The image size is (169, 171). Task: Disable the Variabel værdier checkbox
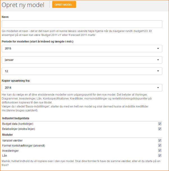pos(160,140)
